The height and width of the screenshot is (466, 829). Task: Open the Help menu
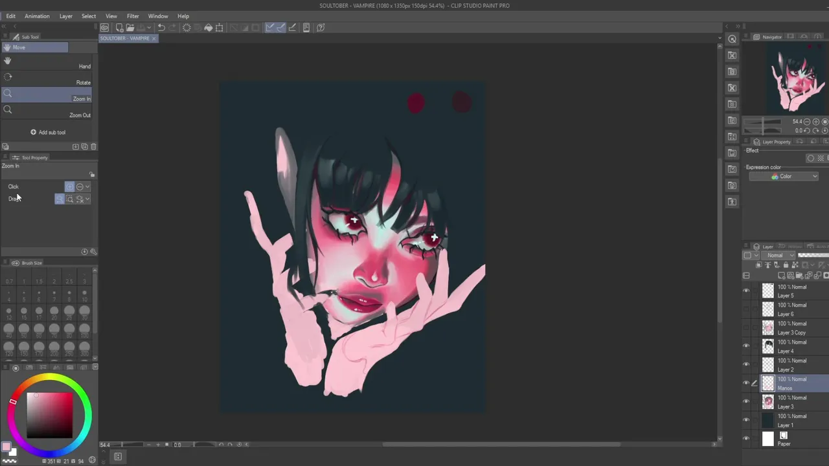(x=183, y=16)
